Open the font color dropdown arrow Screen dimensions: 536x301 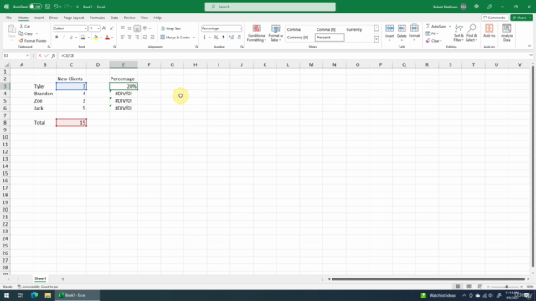point(112,38)
